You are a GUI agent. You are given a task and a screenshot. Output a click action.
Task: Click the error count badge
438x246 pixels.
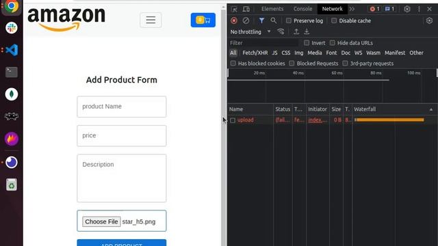tap(374, 9)
